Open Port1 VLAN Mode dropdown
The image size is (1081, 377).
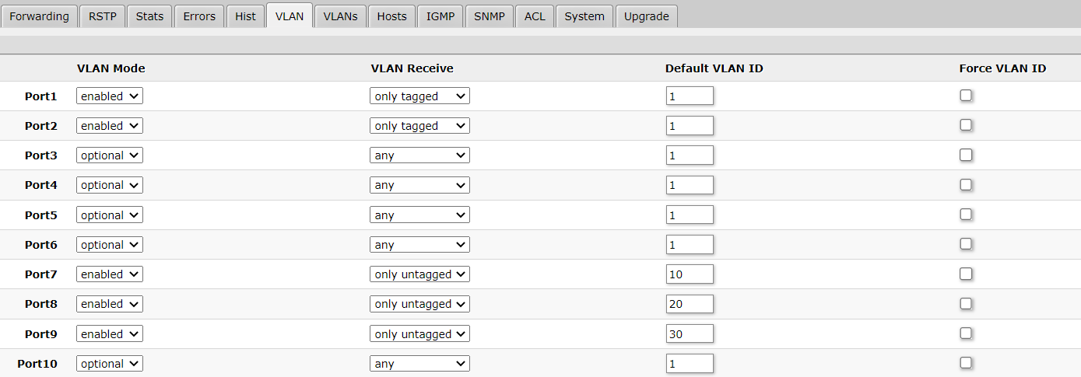coord(110,96)
